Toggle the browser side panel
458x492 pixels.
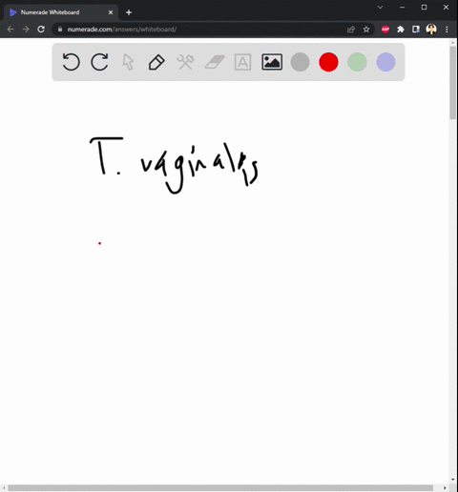click(416, 30)
